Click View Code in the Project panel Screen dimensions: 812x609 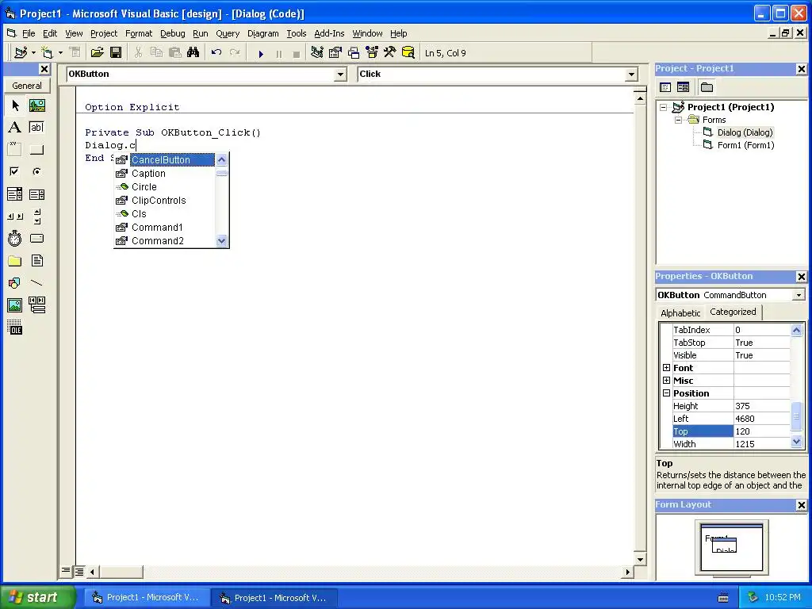coord(665,87)
